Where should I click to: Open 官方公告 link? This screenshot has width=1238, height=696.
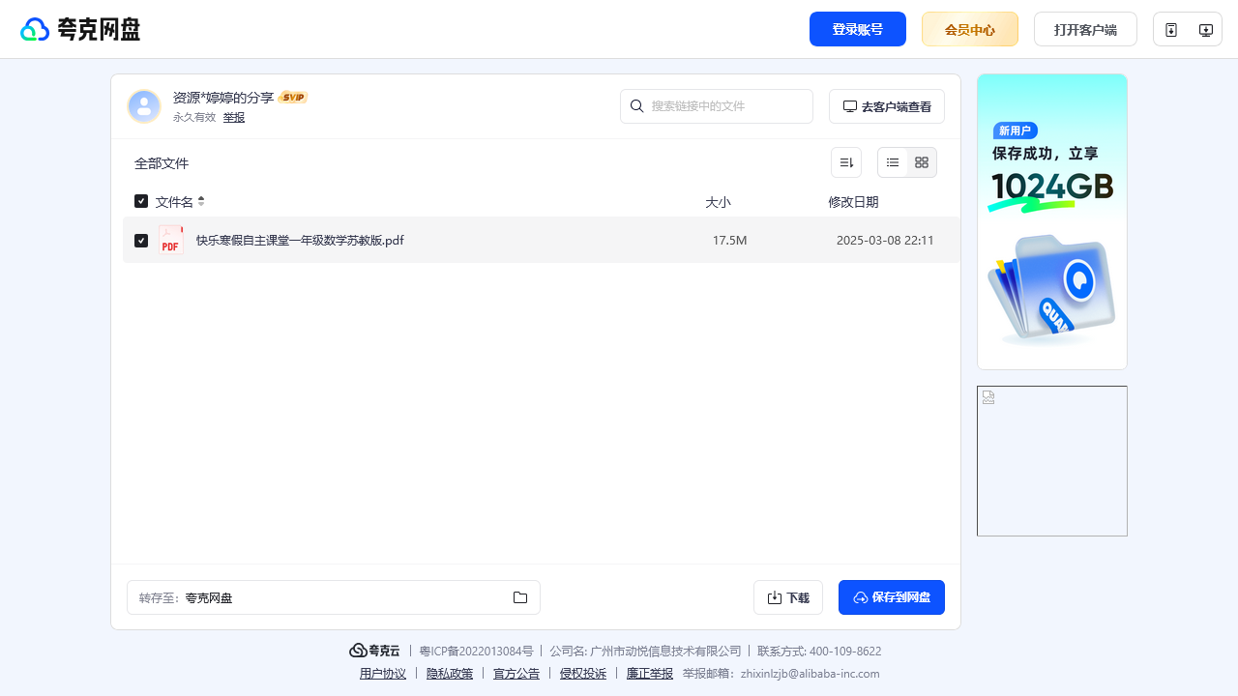(x=516, y=674)
